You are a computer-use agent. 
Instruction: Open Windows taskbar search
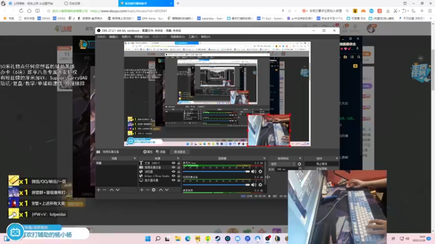[158, 239]
